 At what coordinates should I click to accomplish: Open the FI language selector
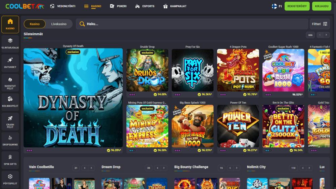[x=277, y=6]
